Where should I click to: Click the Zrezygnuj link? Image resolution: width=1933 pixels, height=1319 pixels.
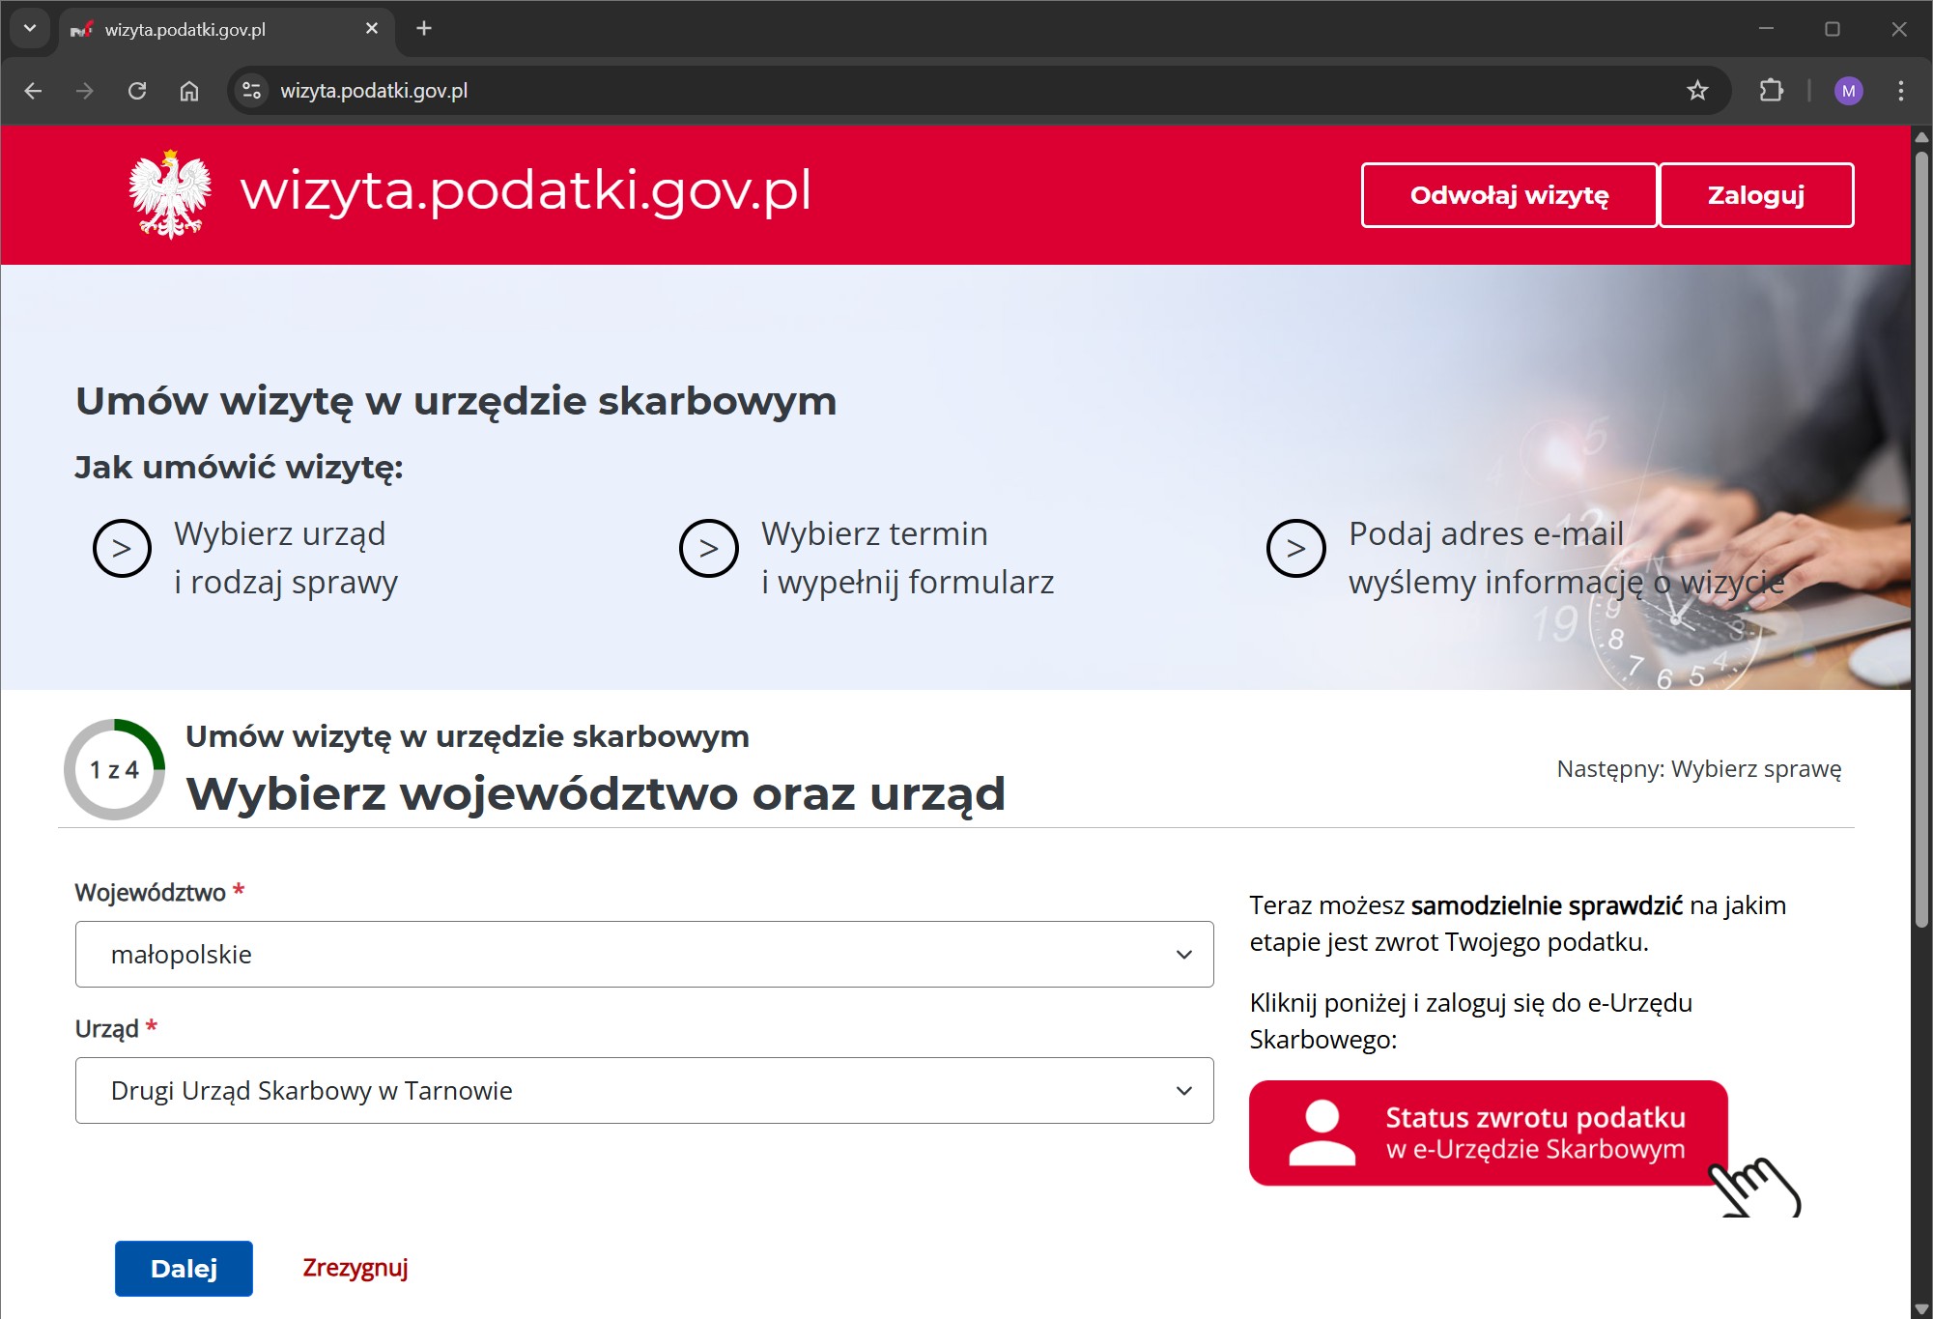[355, 1268]
